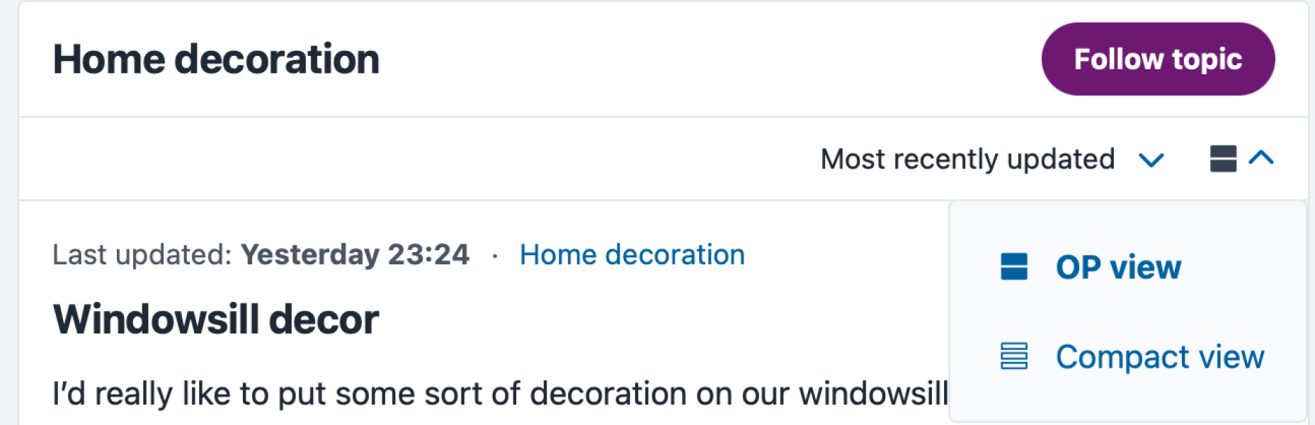Click the Yesterday 23:24 timestamp

[x=354, y=255]
